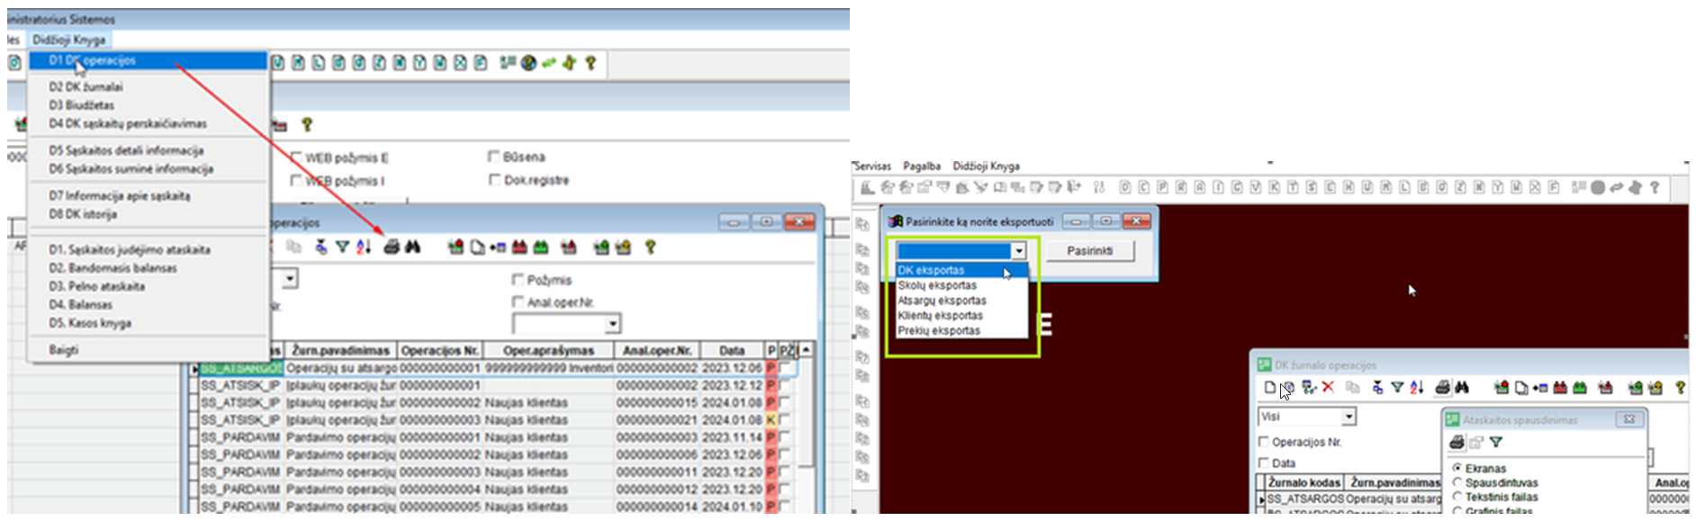Click green arrows icon beside the colored globe
The height and width of the screenshot is (530, 1696).
point(548,63)
